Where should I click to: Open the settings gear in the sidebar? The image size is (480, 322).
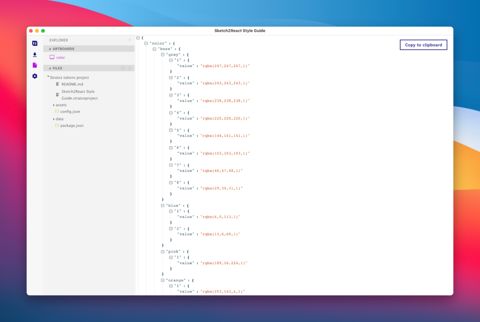click(x=35, y=76)
